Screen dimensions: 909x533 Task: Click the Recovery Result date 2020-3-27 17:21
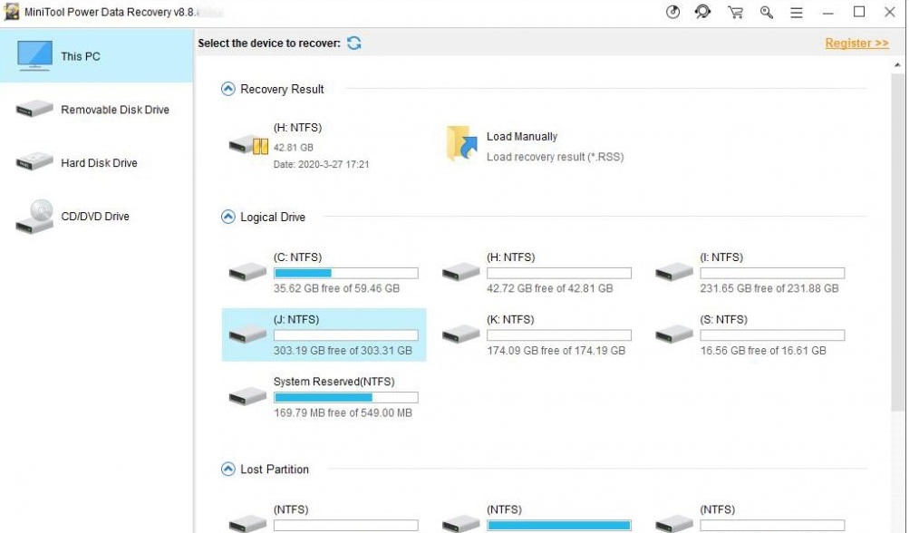(321, 164)
